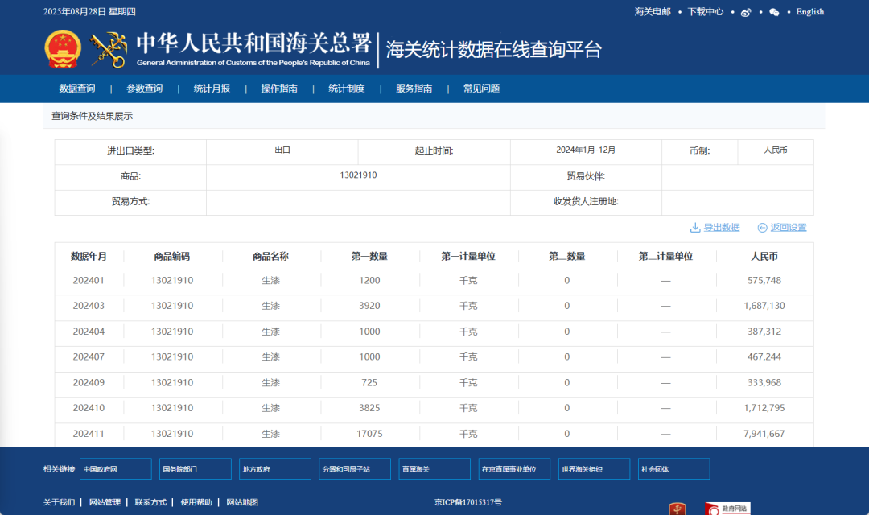Viewport: 869px width, 515px height.
Task: Click 商品编码 column header
Action: click(x=172, y=257)
